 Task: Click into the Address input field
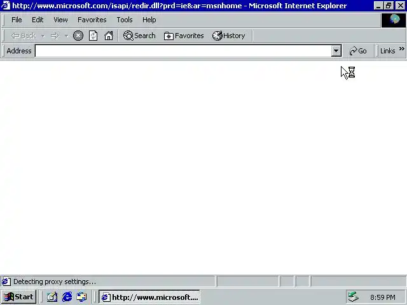[x=183, y=51]
